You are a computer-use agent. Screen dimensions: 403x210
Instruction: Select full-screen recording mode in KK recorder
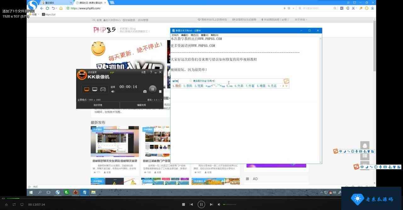click(87, 89)
